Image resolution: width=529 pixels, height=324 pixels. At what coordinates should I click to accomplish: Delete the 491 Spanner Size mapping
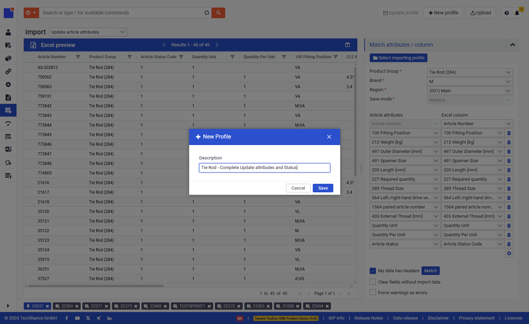click(x=509, y=160)
